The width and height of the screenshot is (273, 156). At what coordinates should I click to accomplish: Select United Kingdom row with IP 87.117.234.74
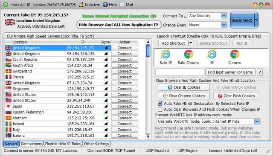pyautogui.click(x=58, y=83)
